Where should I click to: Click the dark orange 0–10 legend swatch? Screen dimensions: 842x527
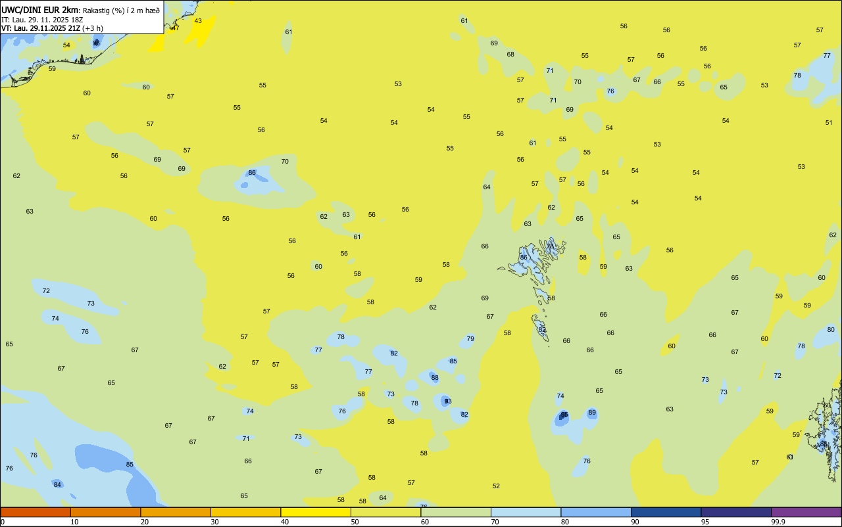coord(36,512)
